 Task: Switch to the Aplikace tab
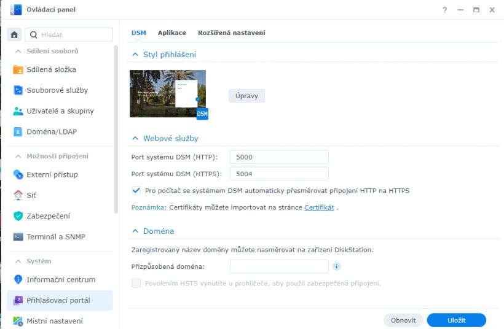171,33
